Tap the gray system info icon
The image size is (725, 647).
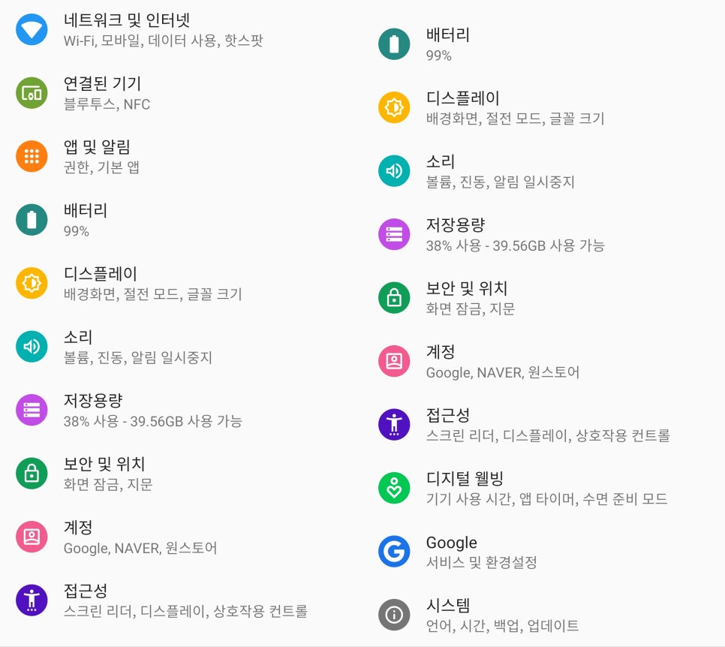[x=394, y=615]
